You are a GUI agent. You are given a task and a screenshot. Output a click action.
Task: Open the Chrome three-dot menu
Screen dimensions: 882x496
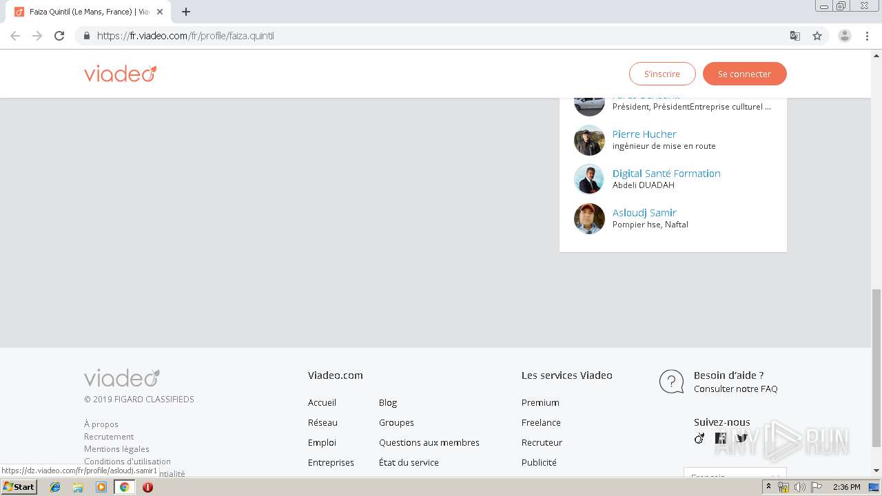[x=867, y=36]
